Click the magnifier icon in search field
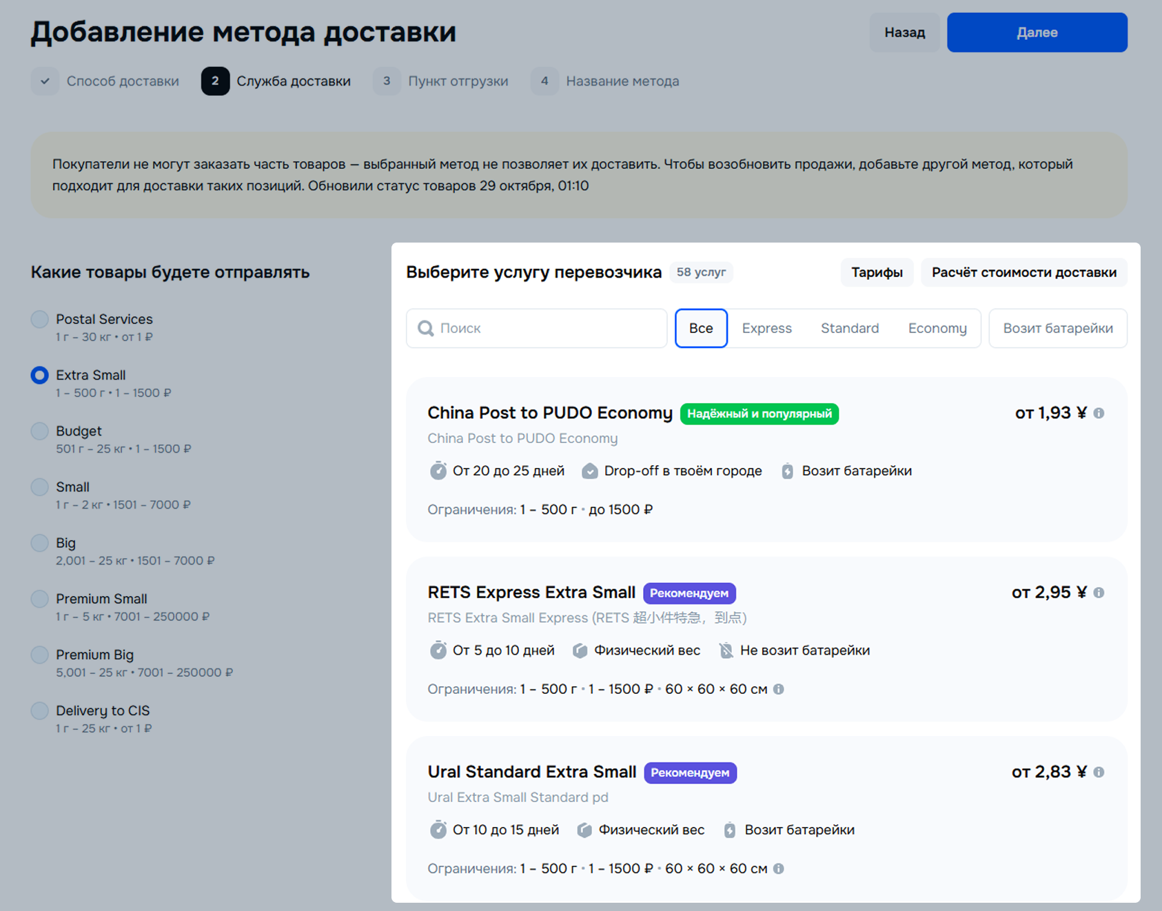1162x911 pixels. pyautogui.click(x=426, y=329)
